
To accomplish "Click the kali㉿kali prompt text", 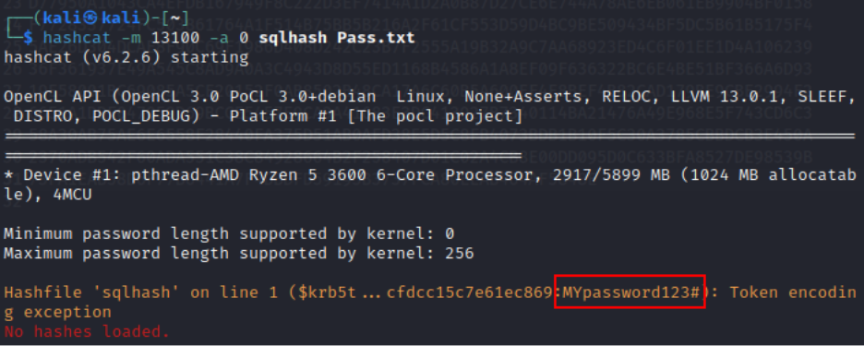I will click(x=93, y=18).
